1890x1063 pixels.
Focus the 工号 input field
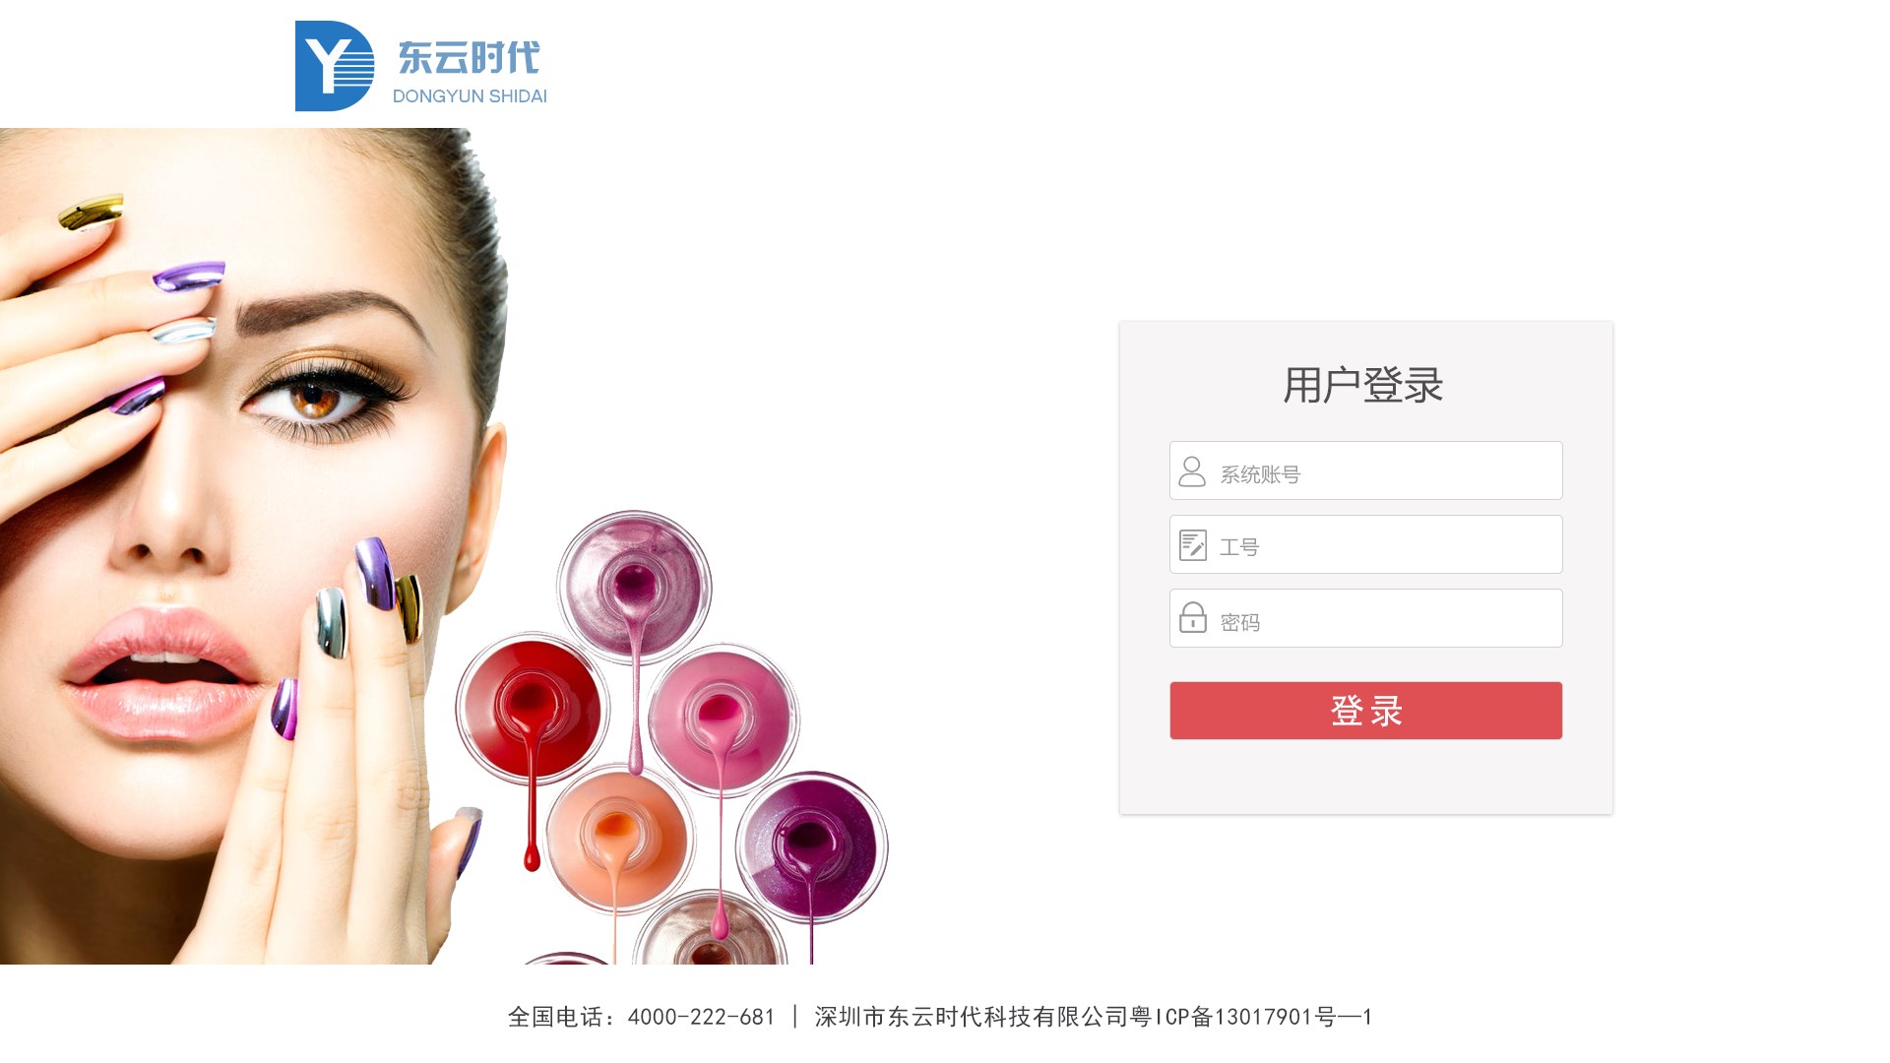[1366, 544]
